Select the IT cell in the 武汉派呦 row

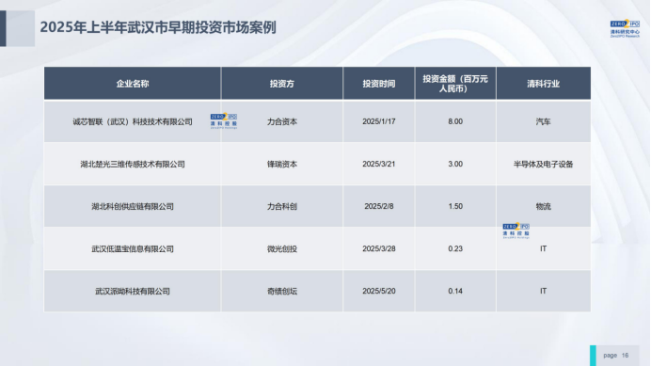coord(543,292)
